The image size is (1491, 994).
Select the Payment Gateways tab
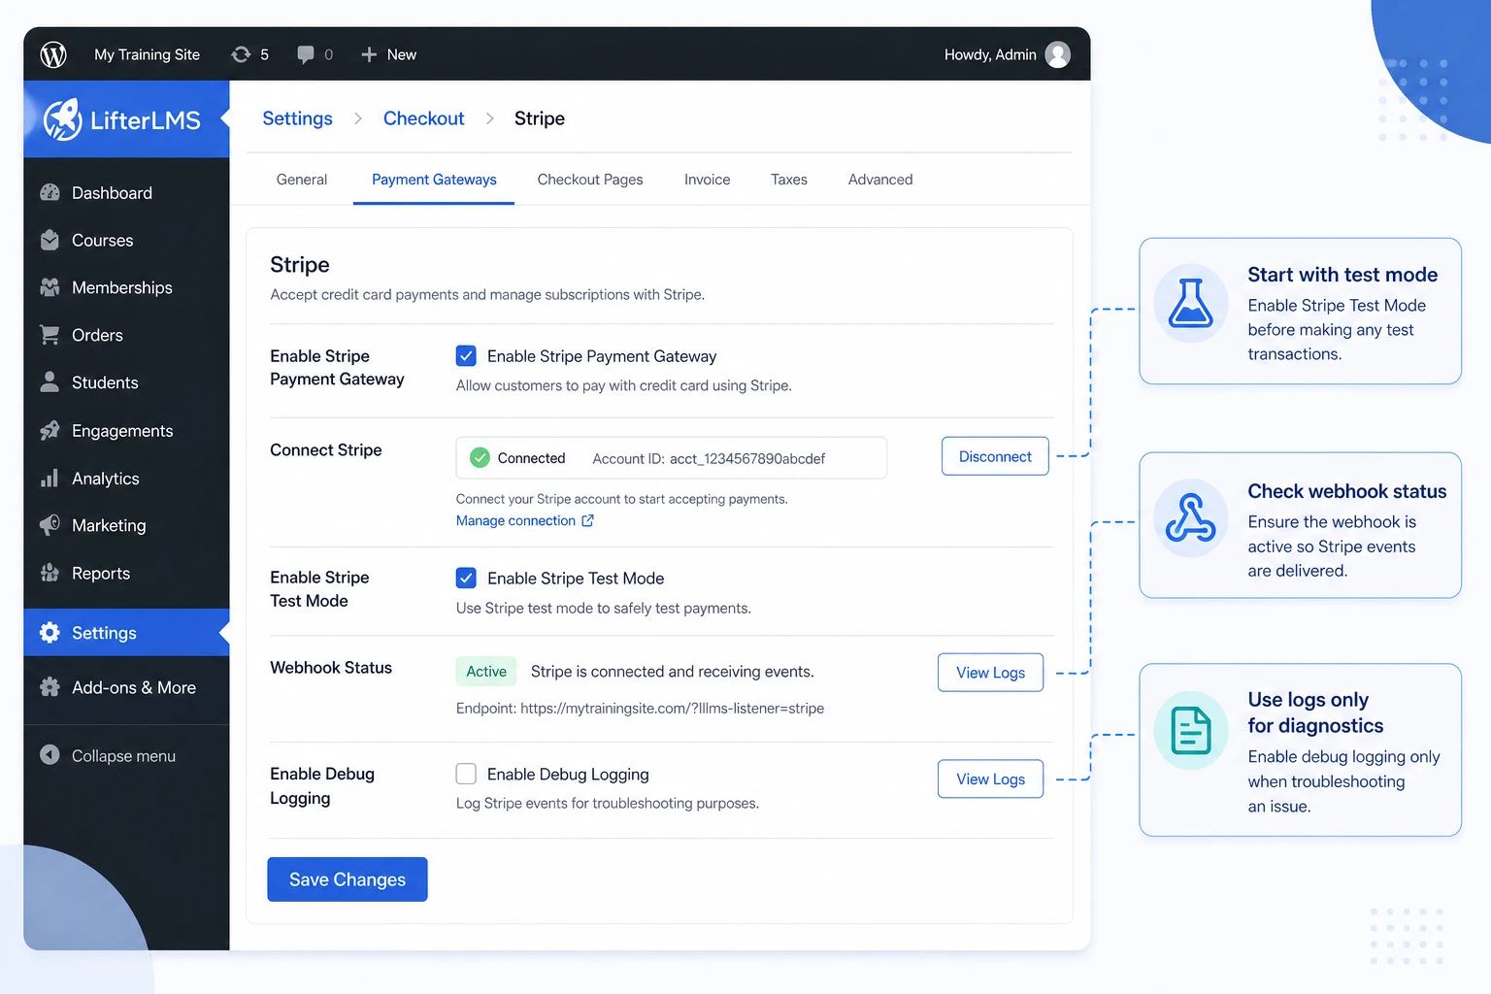[434, 180]
